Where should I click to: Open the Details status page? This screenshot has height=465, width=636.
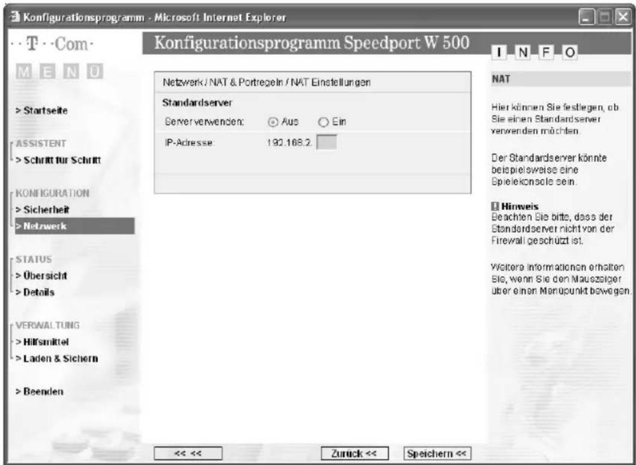[x=35, y=293]
